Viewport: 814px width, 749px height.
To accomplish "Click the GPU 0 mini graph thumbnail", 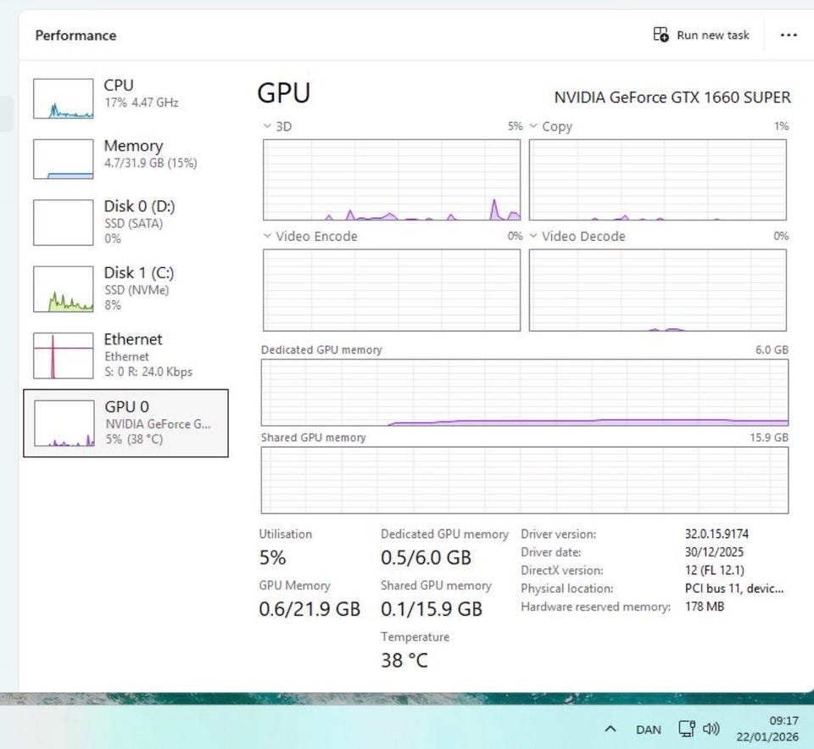I will (x=64, y=423).
